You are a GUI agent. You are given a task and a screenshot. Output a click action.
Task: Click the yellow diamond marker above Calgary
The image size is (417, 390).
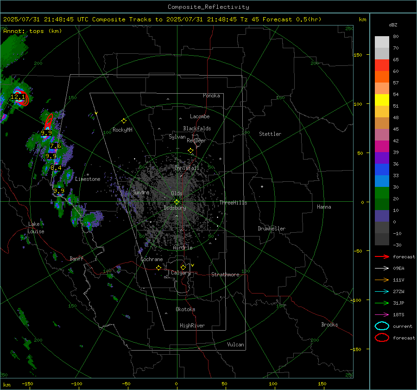183,267
